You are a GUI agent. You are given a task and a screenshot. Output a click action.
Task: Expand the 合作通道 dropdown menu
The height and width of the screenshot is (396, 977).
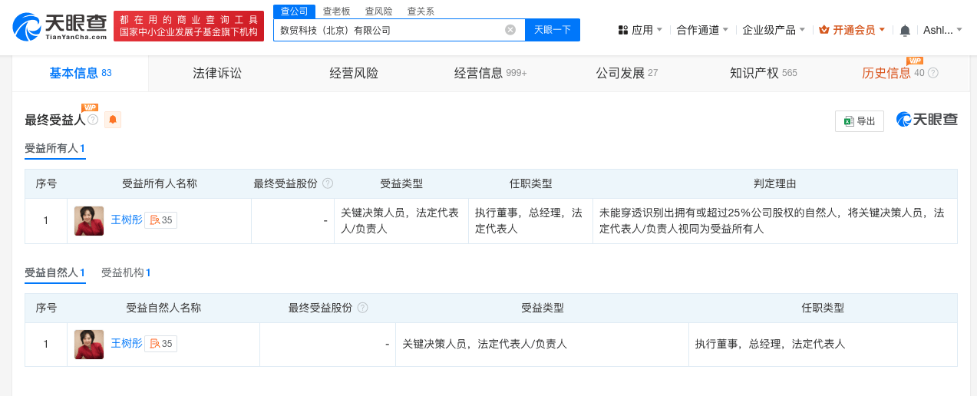pos(702,30)
